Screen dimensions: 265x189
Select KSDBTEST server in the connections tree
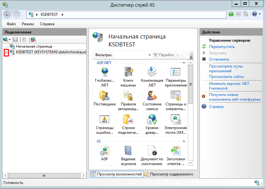(x=51, y=52)
